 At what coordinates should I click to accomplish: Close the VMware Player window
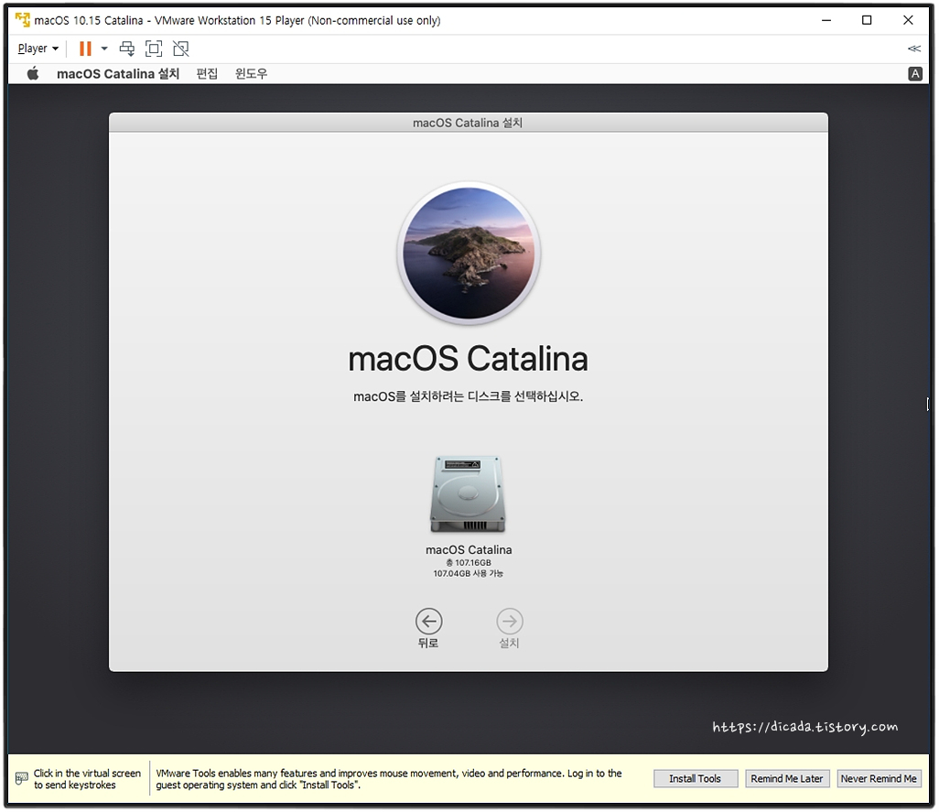coord(908,20)
